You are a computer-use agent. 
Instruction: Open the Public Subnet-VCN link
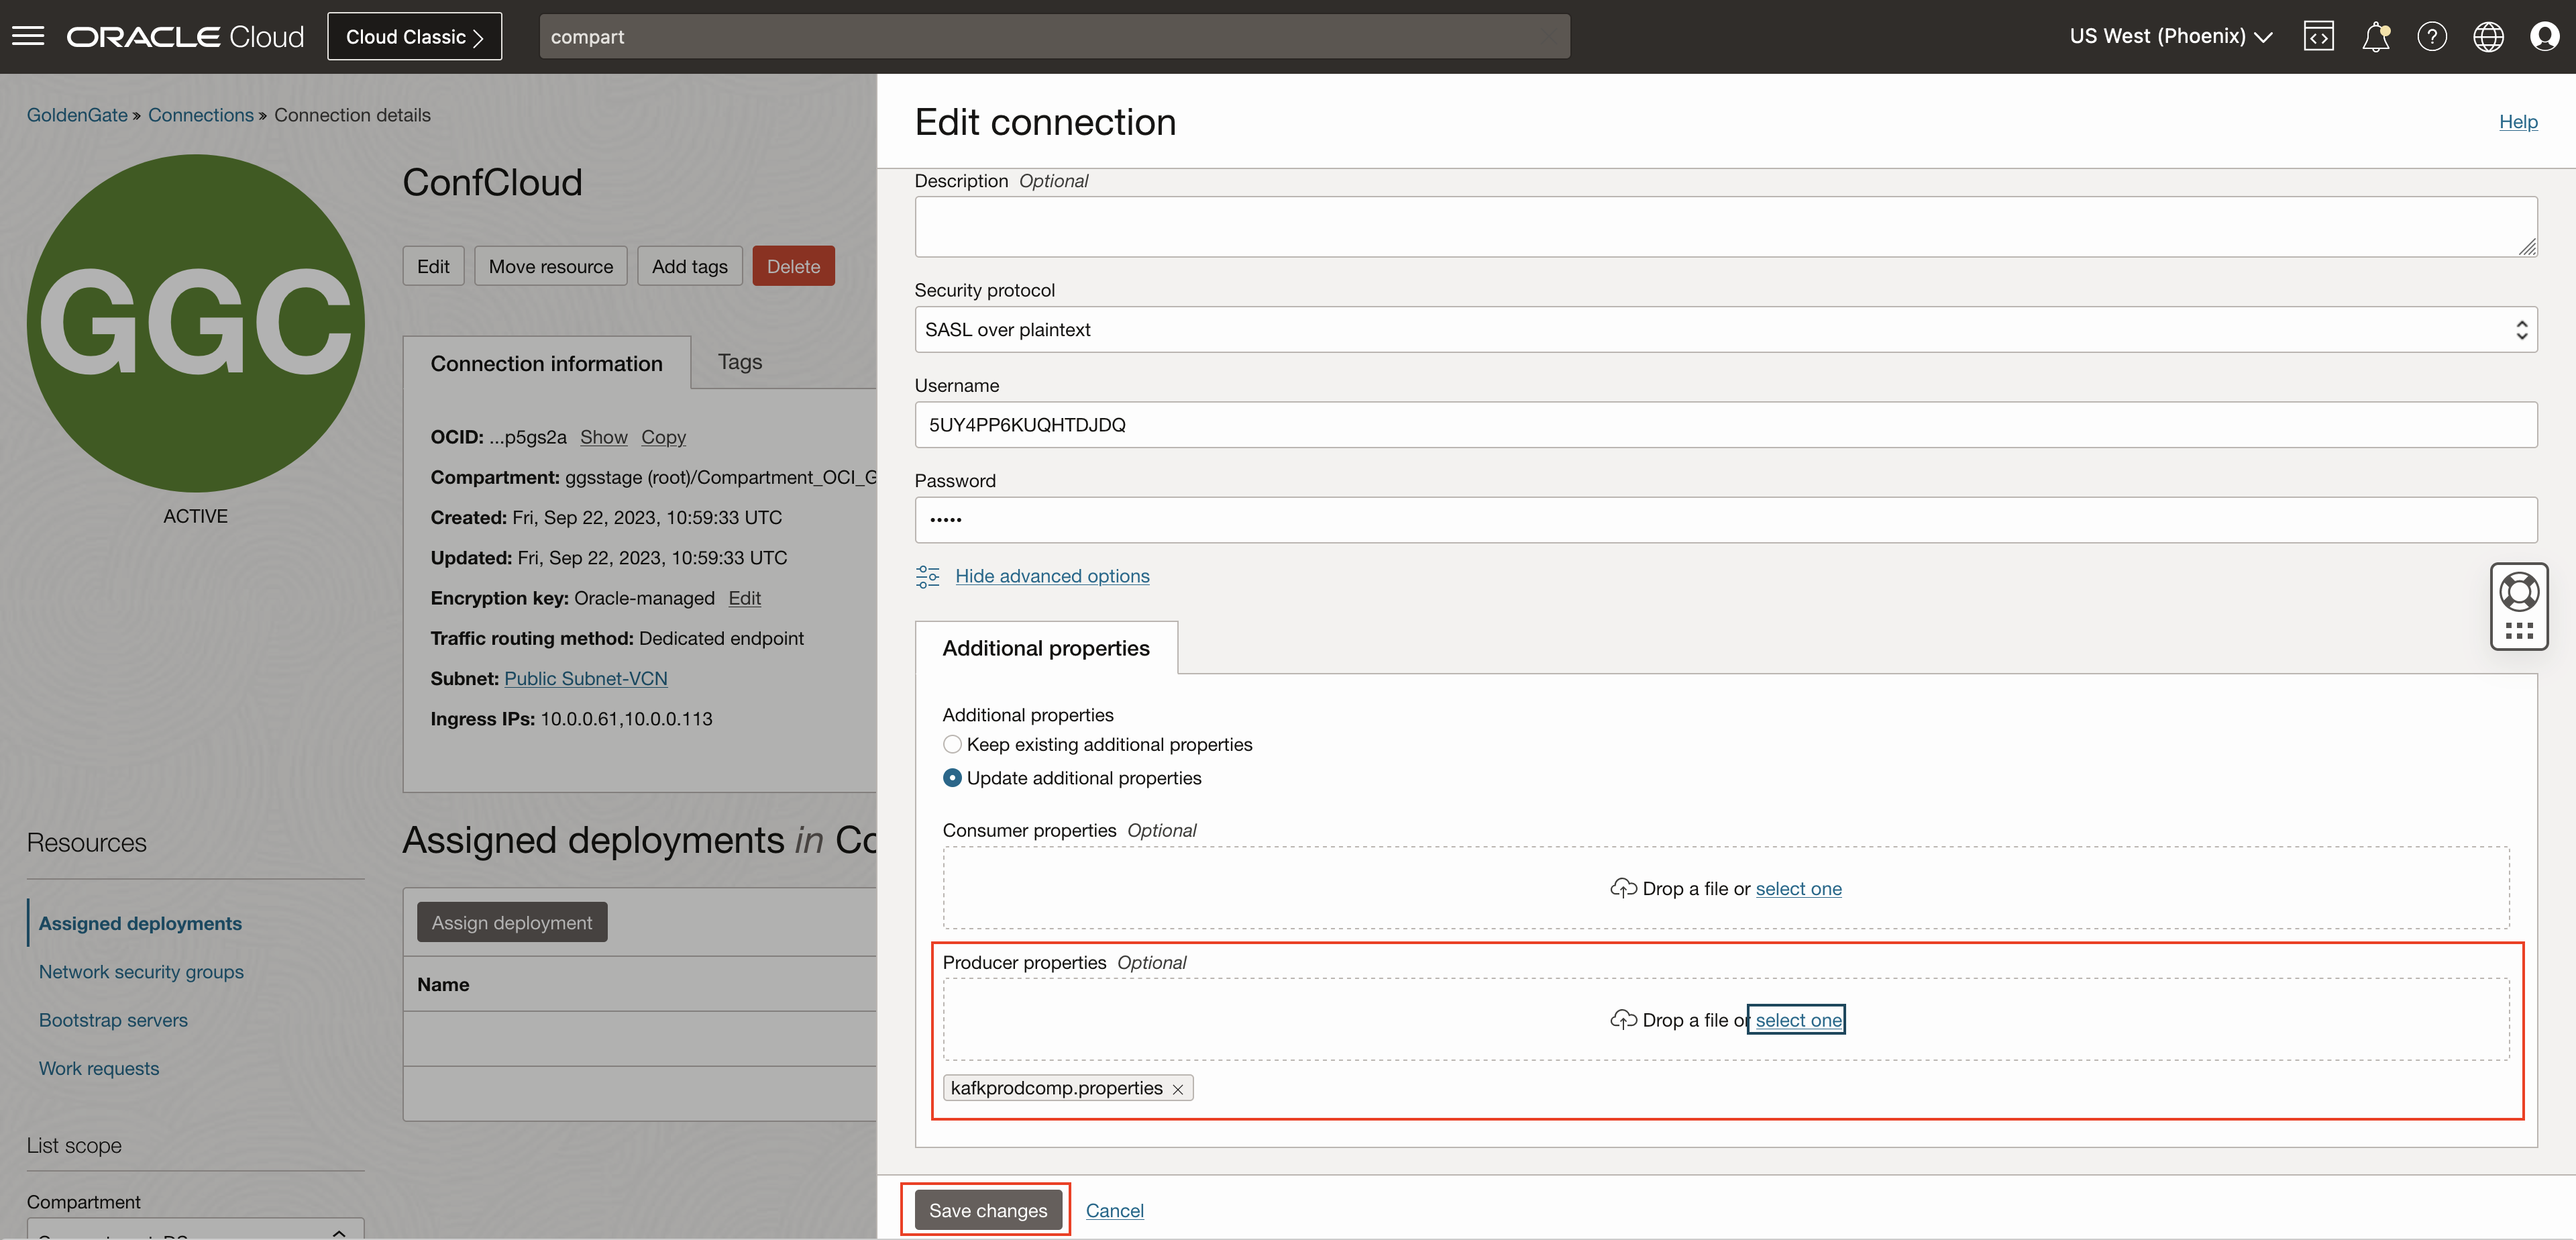[585, 678]
